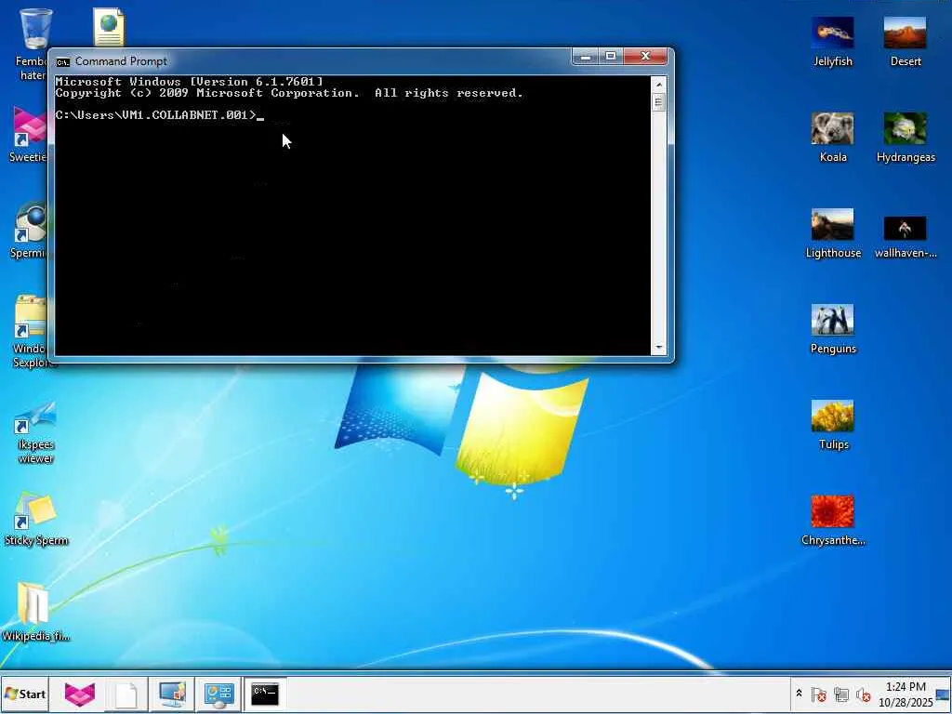
Task: Open the muted volume tray icon
Action: coord(863,694)
